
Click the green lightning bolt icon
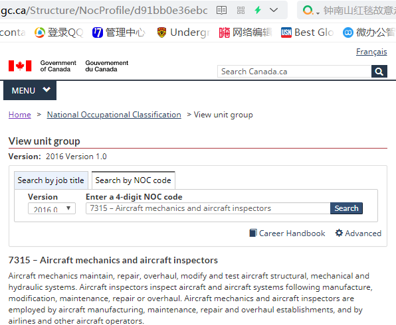[x=258, y=10]
